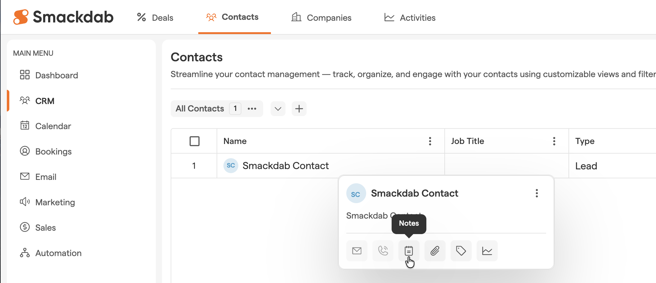Screen dimensions: 656x283
Task: Click the paperclip attachment icon
Action: (435, 251)
